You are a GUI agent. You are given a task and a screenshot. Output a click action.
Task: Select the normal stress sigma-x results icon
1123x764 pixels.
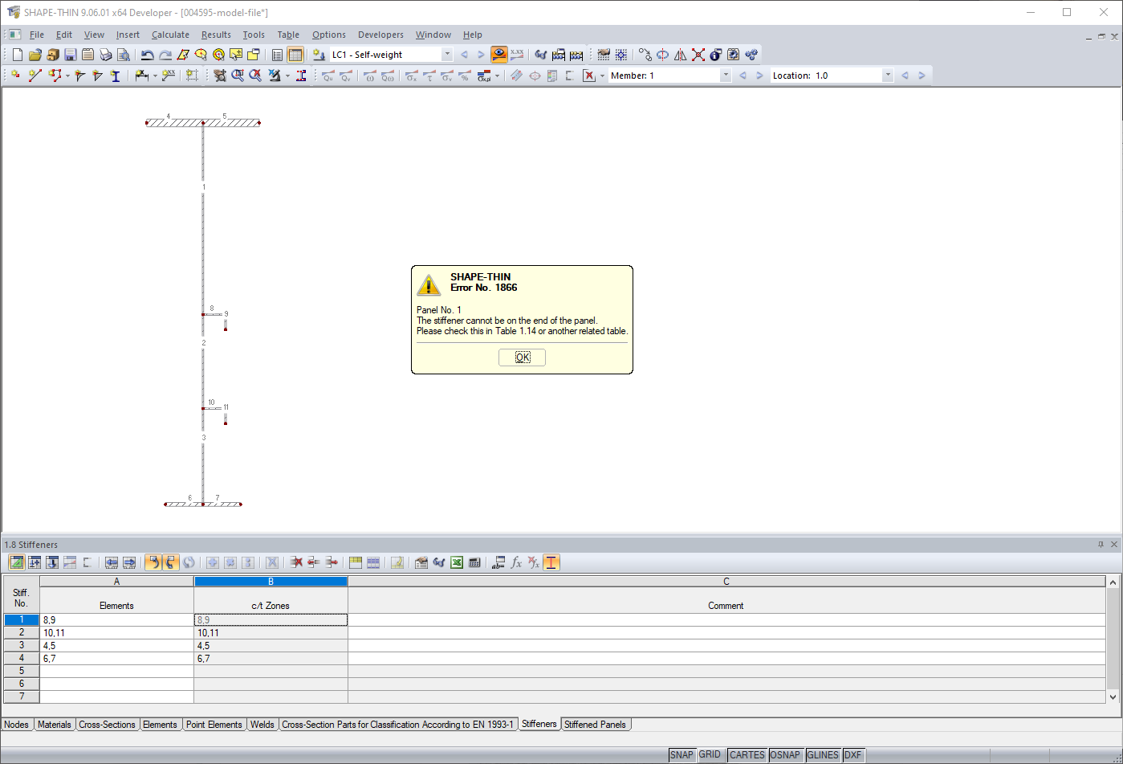pyautogui.click(x=410, y=75)
